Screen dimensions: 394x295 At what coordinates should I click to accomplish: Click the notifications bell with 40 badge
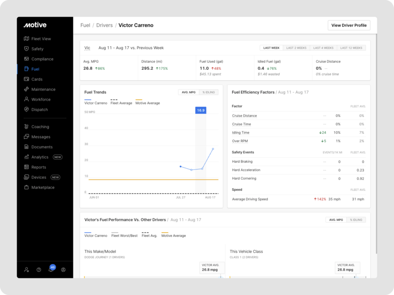(51, 269)
